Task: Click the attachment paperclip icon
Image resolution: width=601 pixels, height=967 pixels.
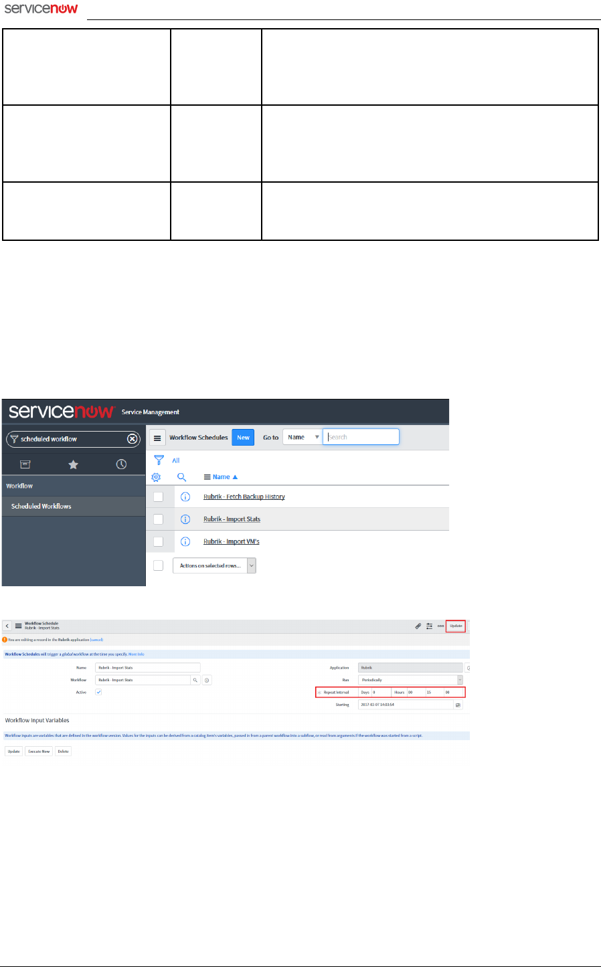Action: (x=418, y=626)
